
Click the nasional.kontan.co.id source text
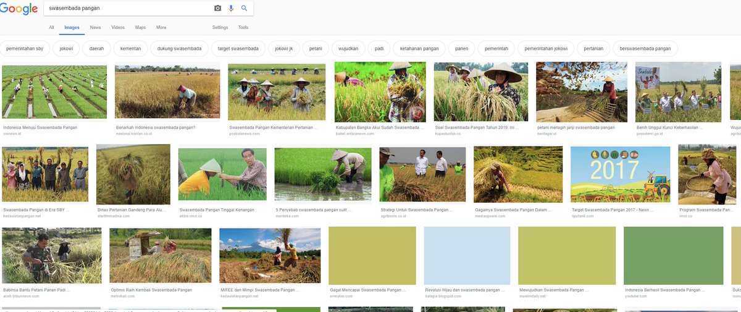[x=134, y=133]
